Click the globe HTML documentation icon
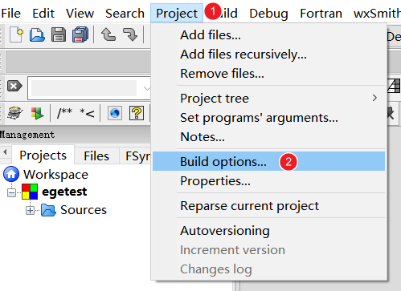This screenshot has height=291, width=401. (115, 113)
